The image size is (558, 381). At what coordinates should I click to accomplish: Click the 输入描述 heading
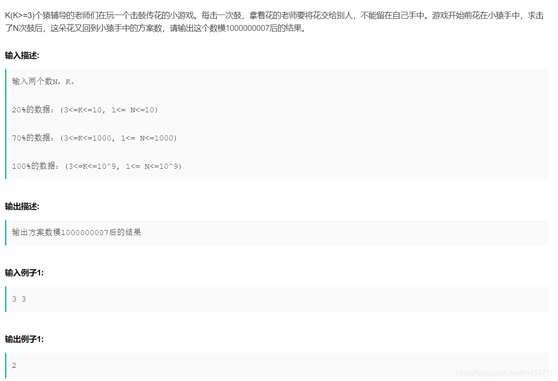coord(22,55)
